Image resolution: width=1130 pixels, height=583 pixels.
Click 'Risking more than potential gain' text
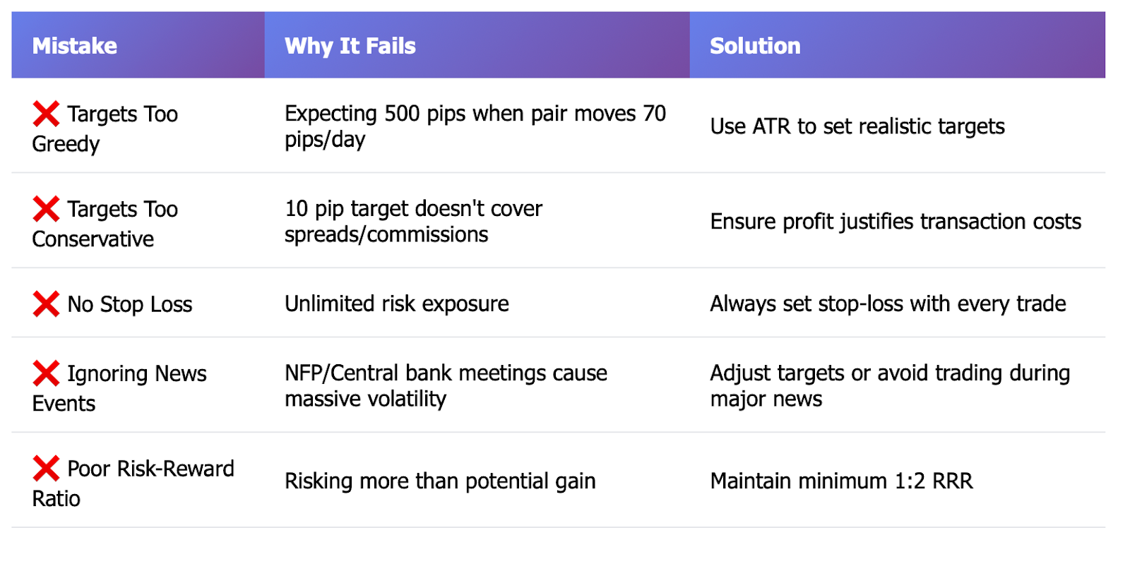click(440, 481)
